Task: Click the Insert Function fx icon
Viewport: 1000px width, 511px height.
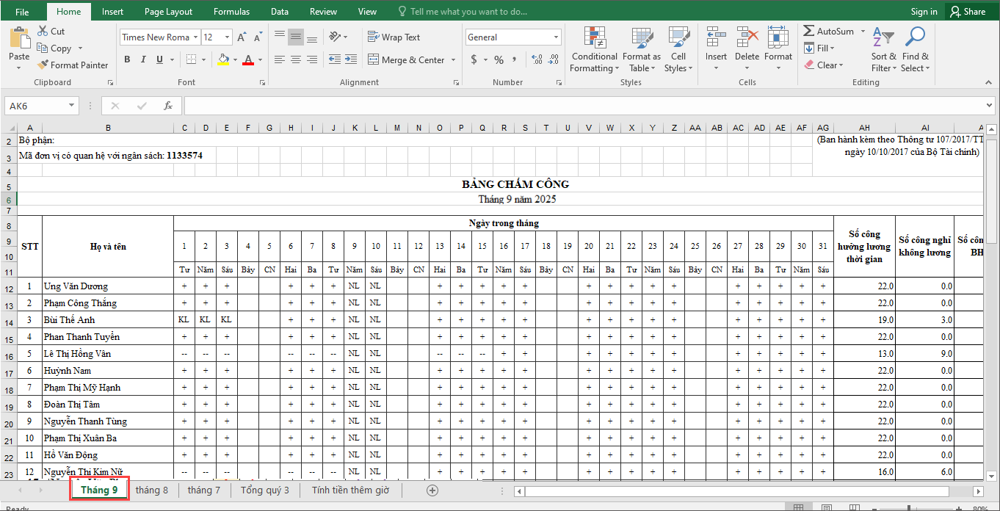Action: pos(167,106)
